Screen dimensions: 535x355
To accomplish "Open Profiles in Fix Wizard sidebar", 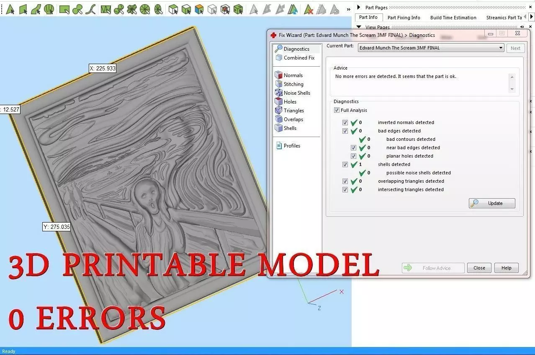I will pyautogui.click(x=288, y=146).
